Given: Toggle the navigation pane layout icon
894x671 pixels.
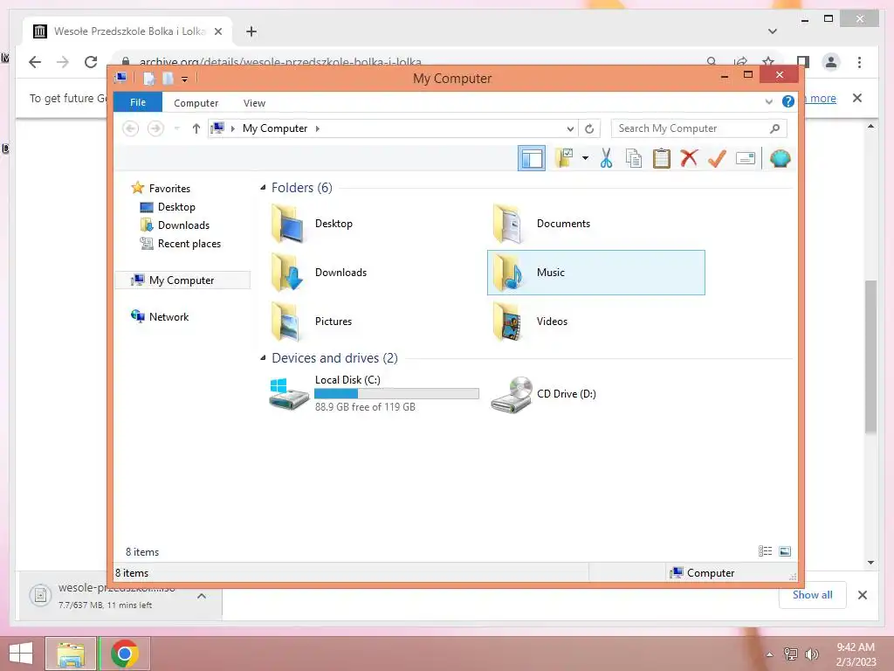Looking at the screenshot, I should click(532, 158).
